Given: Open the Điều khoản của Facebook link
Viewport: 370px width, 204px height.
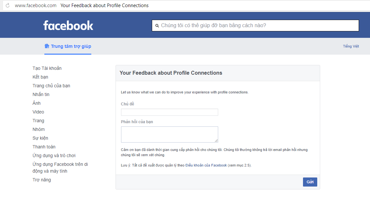Looking at the screenshot, I should [206, 166].
